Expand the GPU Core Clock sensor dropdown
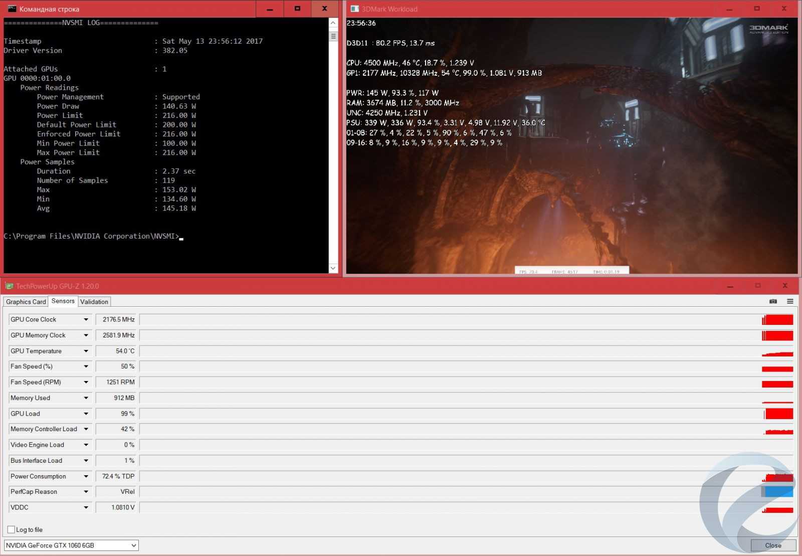The width and height of the screenshot is (802, 556). [86, 319]
